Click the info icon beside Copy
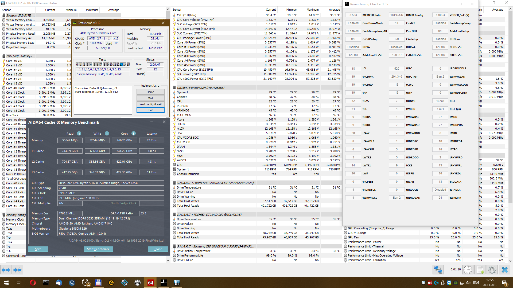 click(x=134, y=134)
